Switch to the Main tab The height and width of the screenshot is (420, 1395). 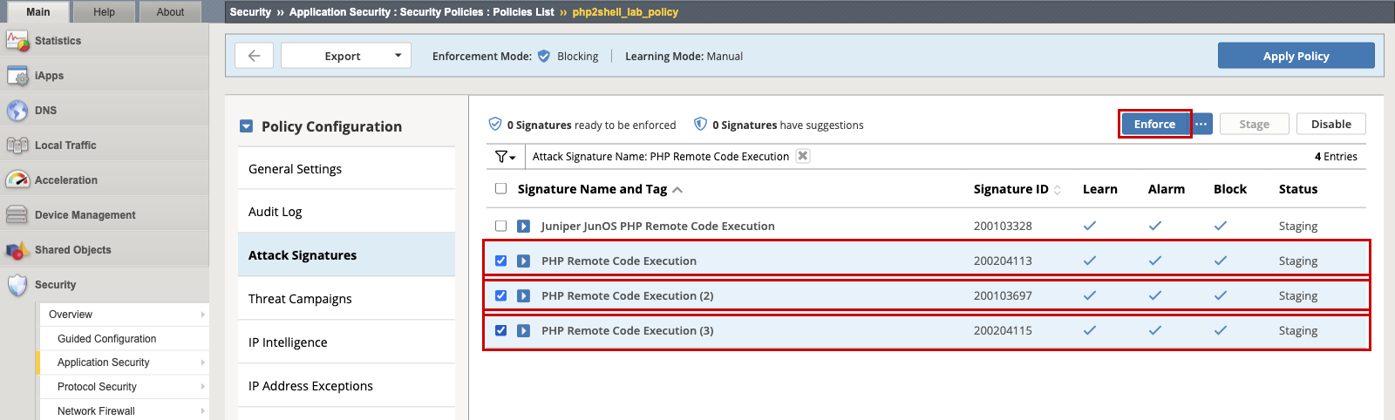coord(38,11)
